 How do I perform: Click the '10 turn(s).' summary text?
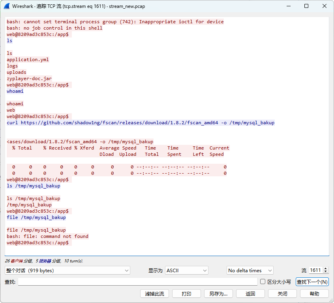point(73,261)
